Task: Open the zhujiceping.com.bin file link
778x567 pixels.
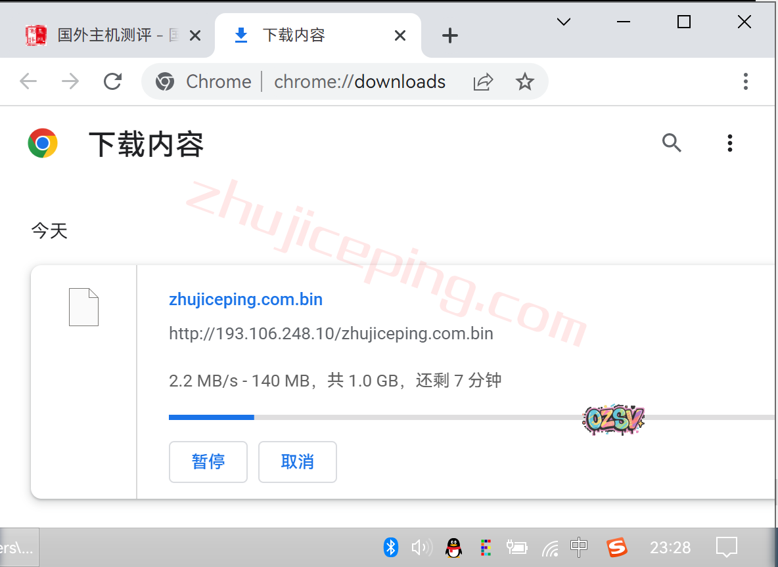Action: (x=246, y=300)
